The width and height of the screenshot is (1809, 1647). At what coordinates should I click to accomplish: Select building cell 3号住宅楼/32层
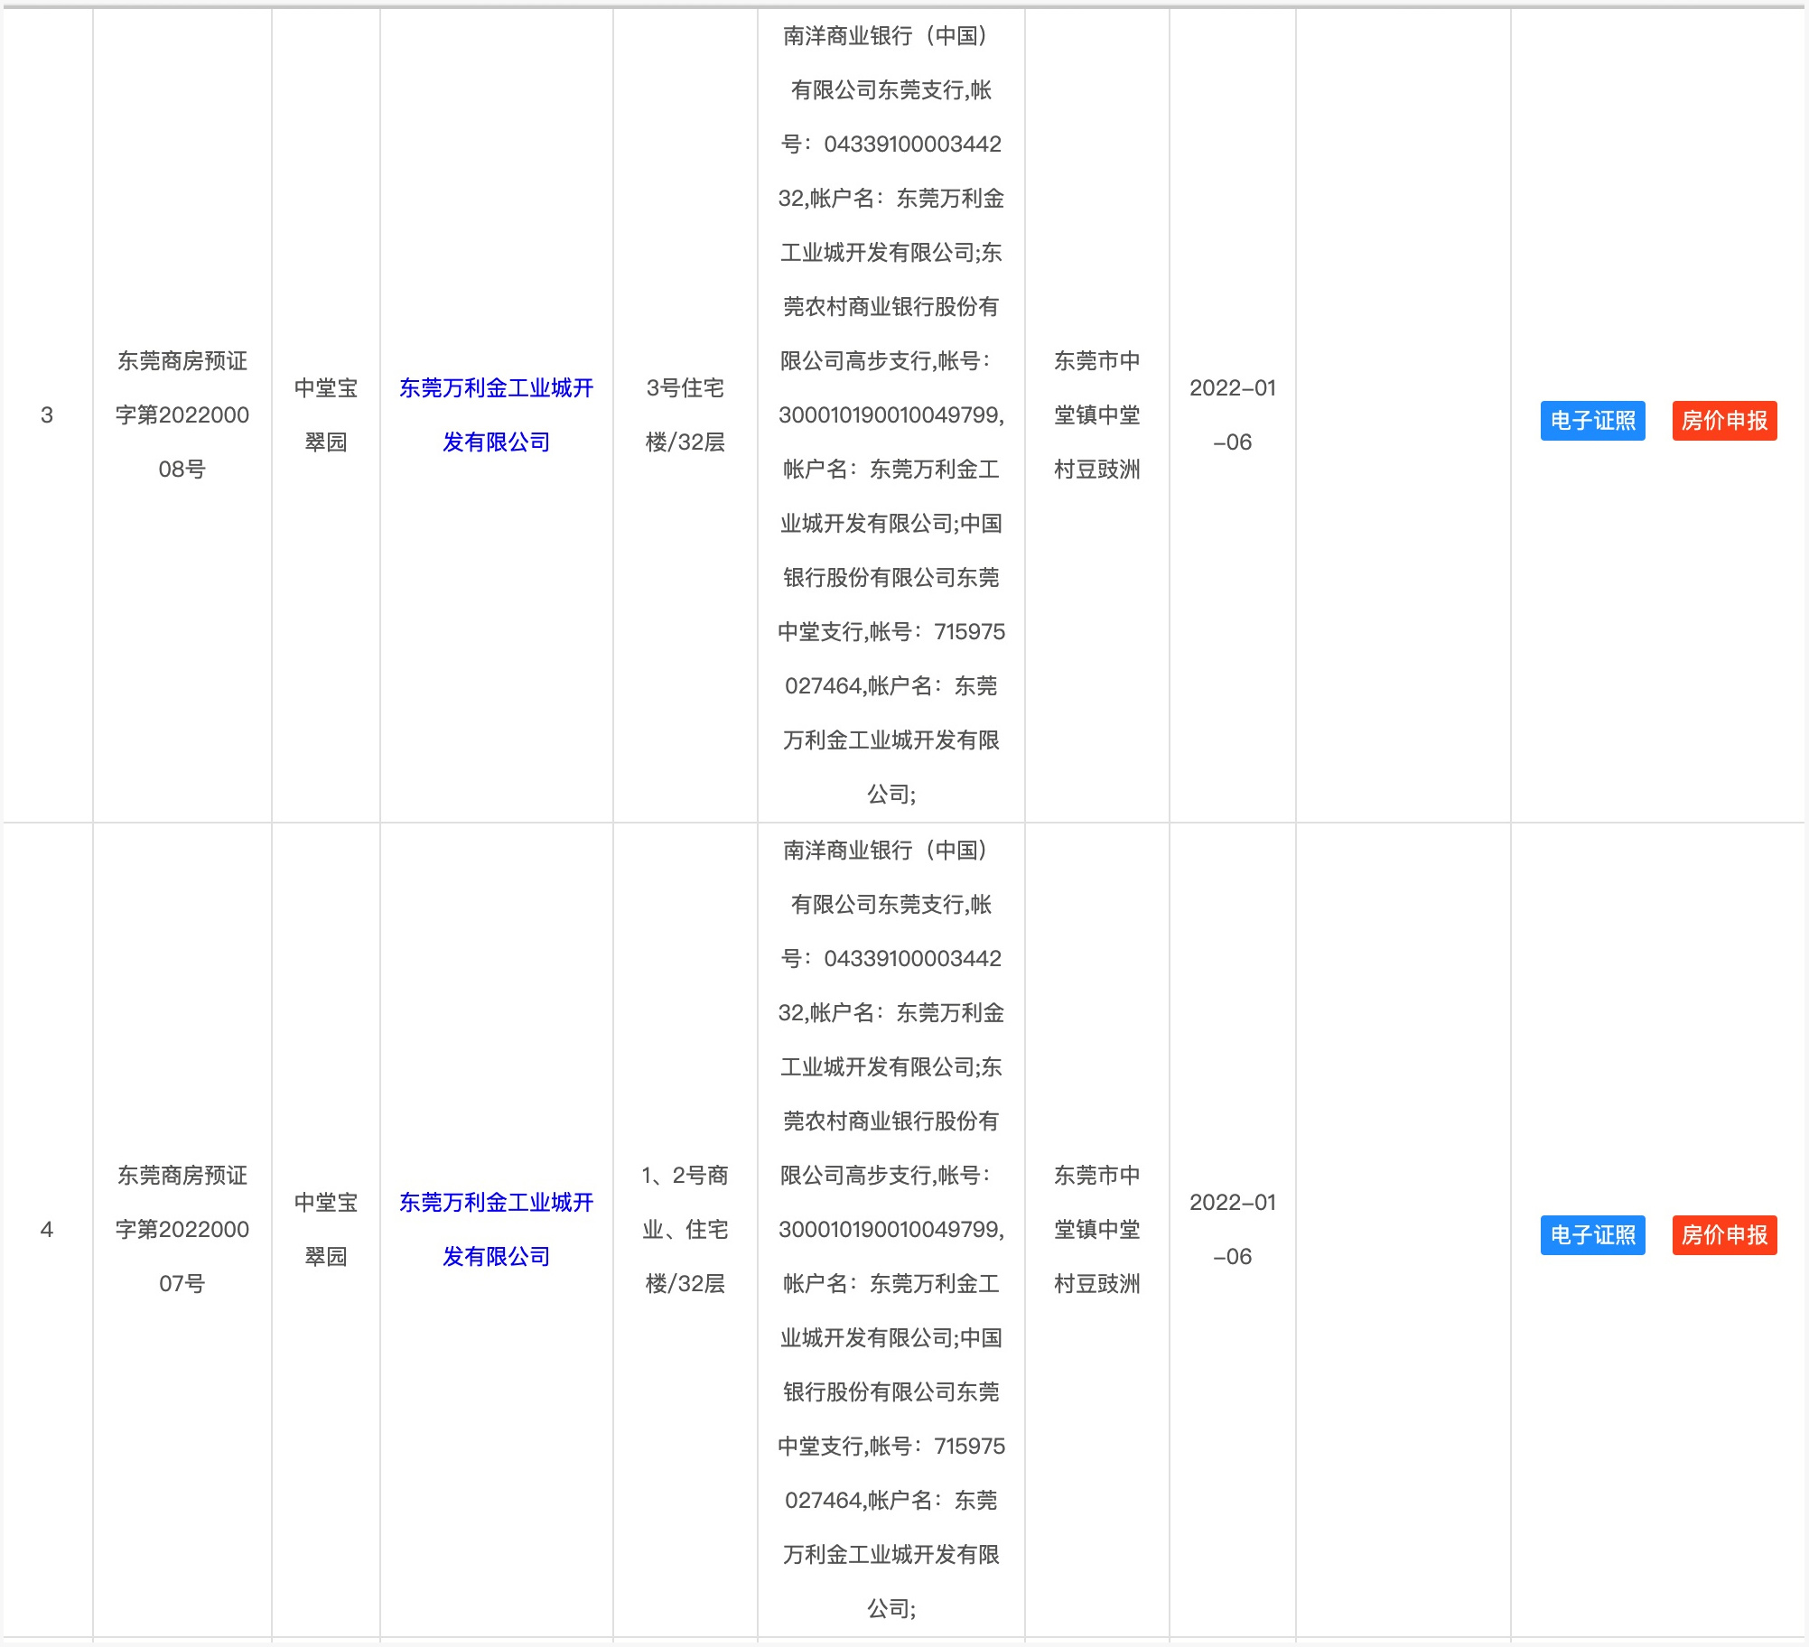tap(685, 415)
